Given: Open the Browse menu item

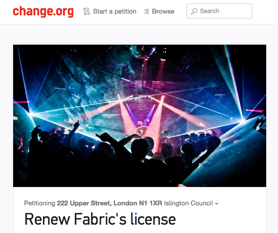Looking at the screenshot, I should tap(163, 11).
